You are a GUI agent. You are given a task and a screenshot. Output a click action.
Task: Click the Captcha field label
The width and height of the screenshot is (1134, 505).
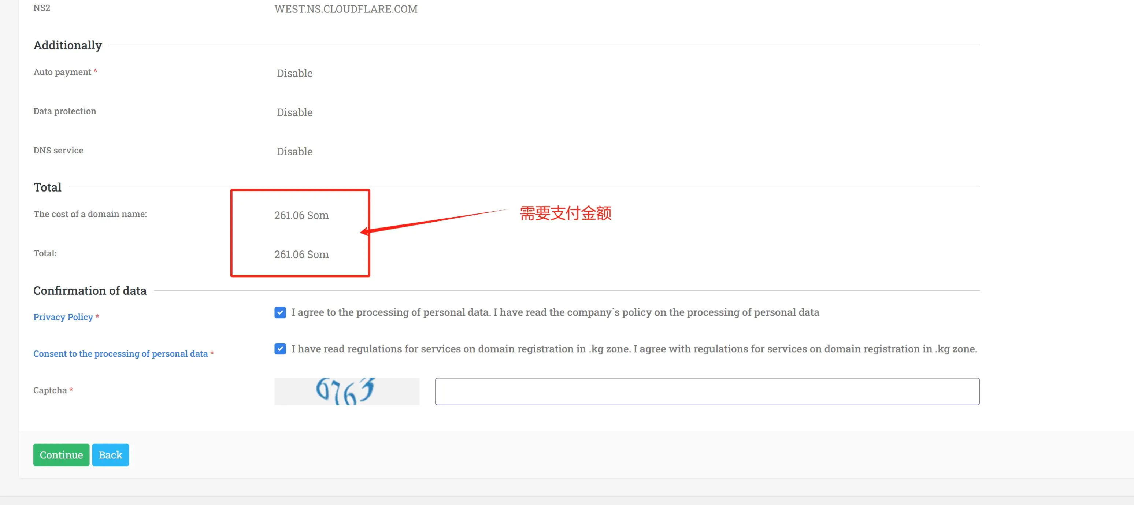pyautogui.click(x=50, y=390)
